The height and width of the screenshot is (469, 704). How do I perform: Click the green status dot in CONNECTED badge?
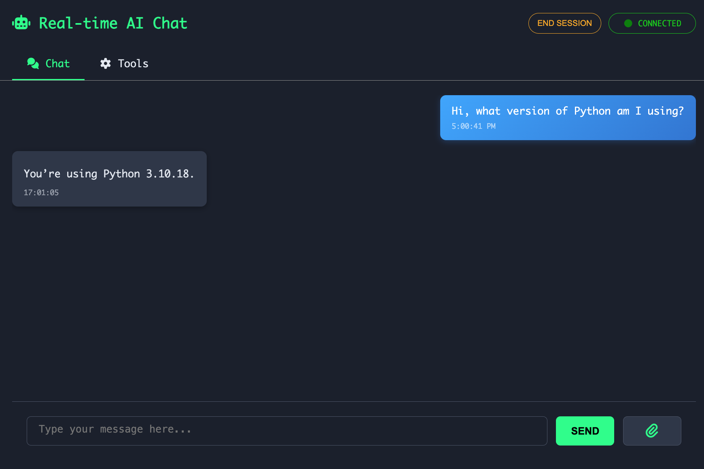pyautogui.click(x=628, y=23)
